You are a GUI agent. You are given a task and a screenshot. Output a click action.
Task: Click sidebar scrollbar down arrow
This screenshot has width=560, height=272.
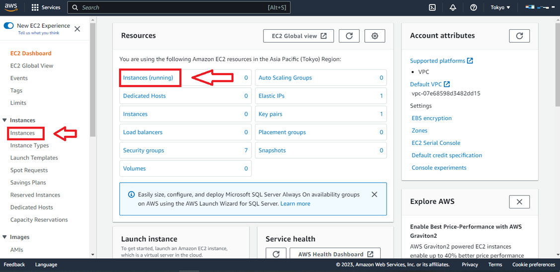click(93, 255)
